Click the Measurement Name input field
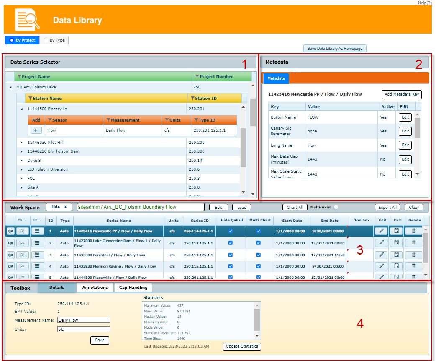Image resolution: width=436 pixels, height=361 pixels. pyautogui.click(x=84, y=320)
